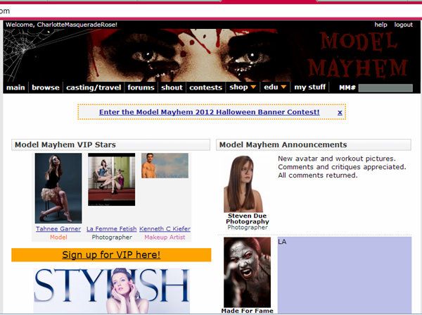View Tahnee Garner's VIP photo thumbnail

[58, 188]
